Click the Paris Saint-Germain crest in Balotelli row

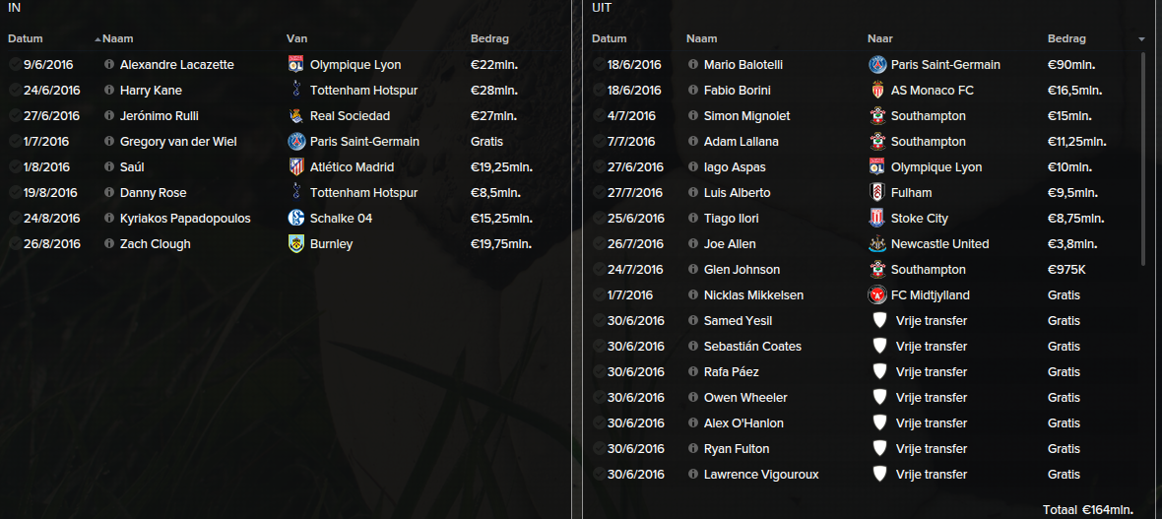click(877, 64)
